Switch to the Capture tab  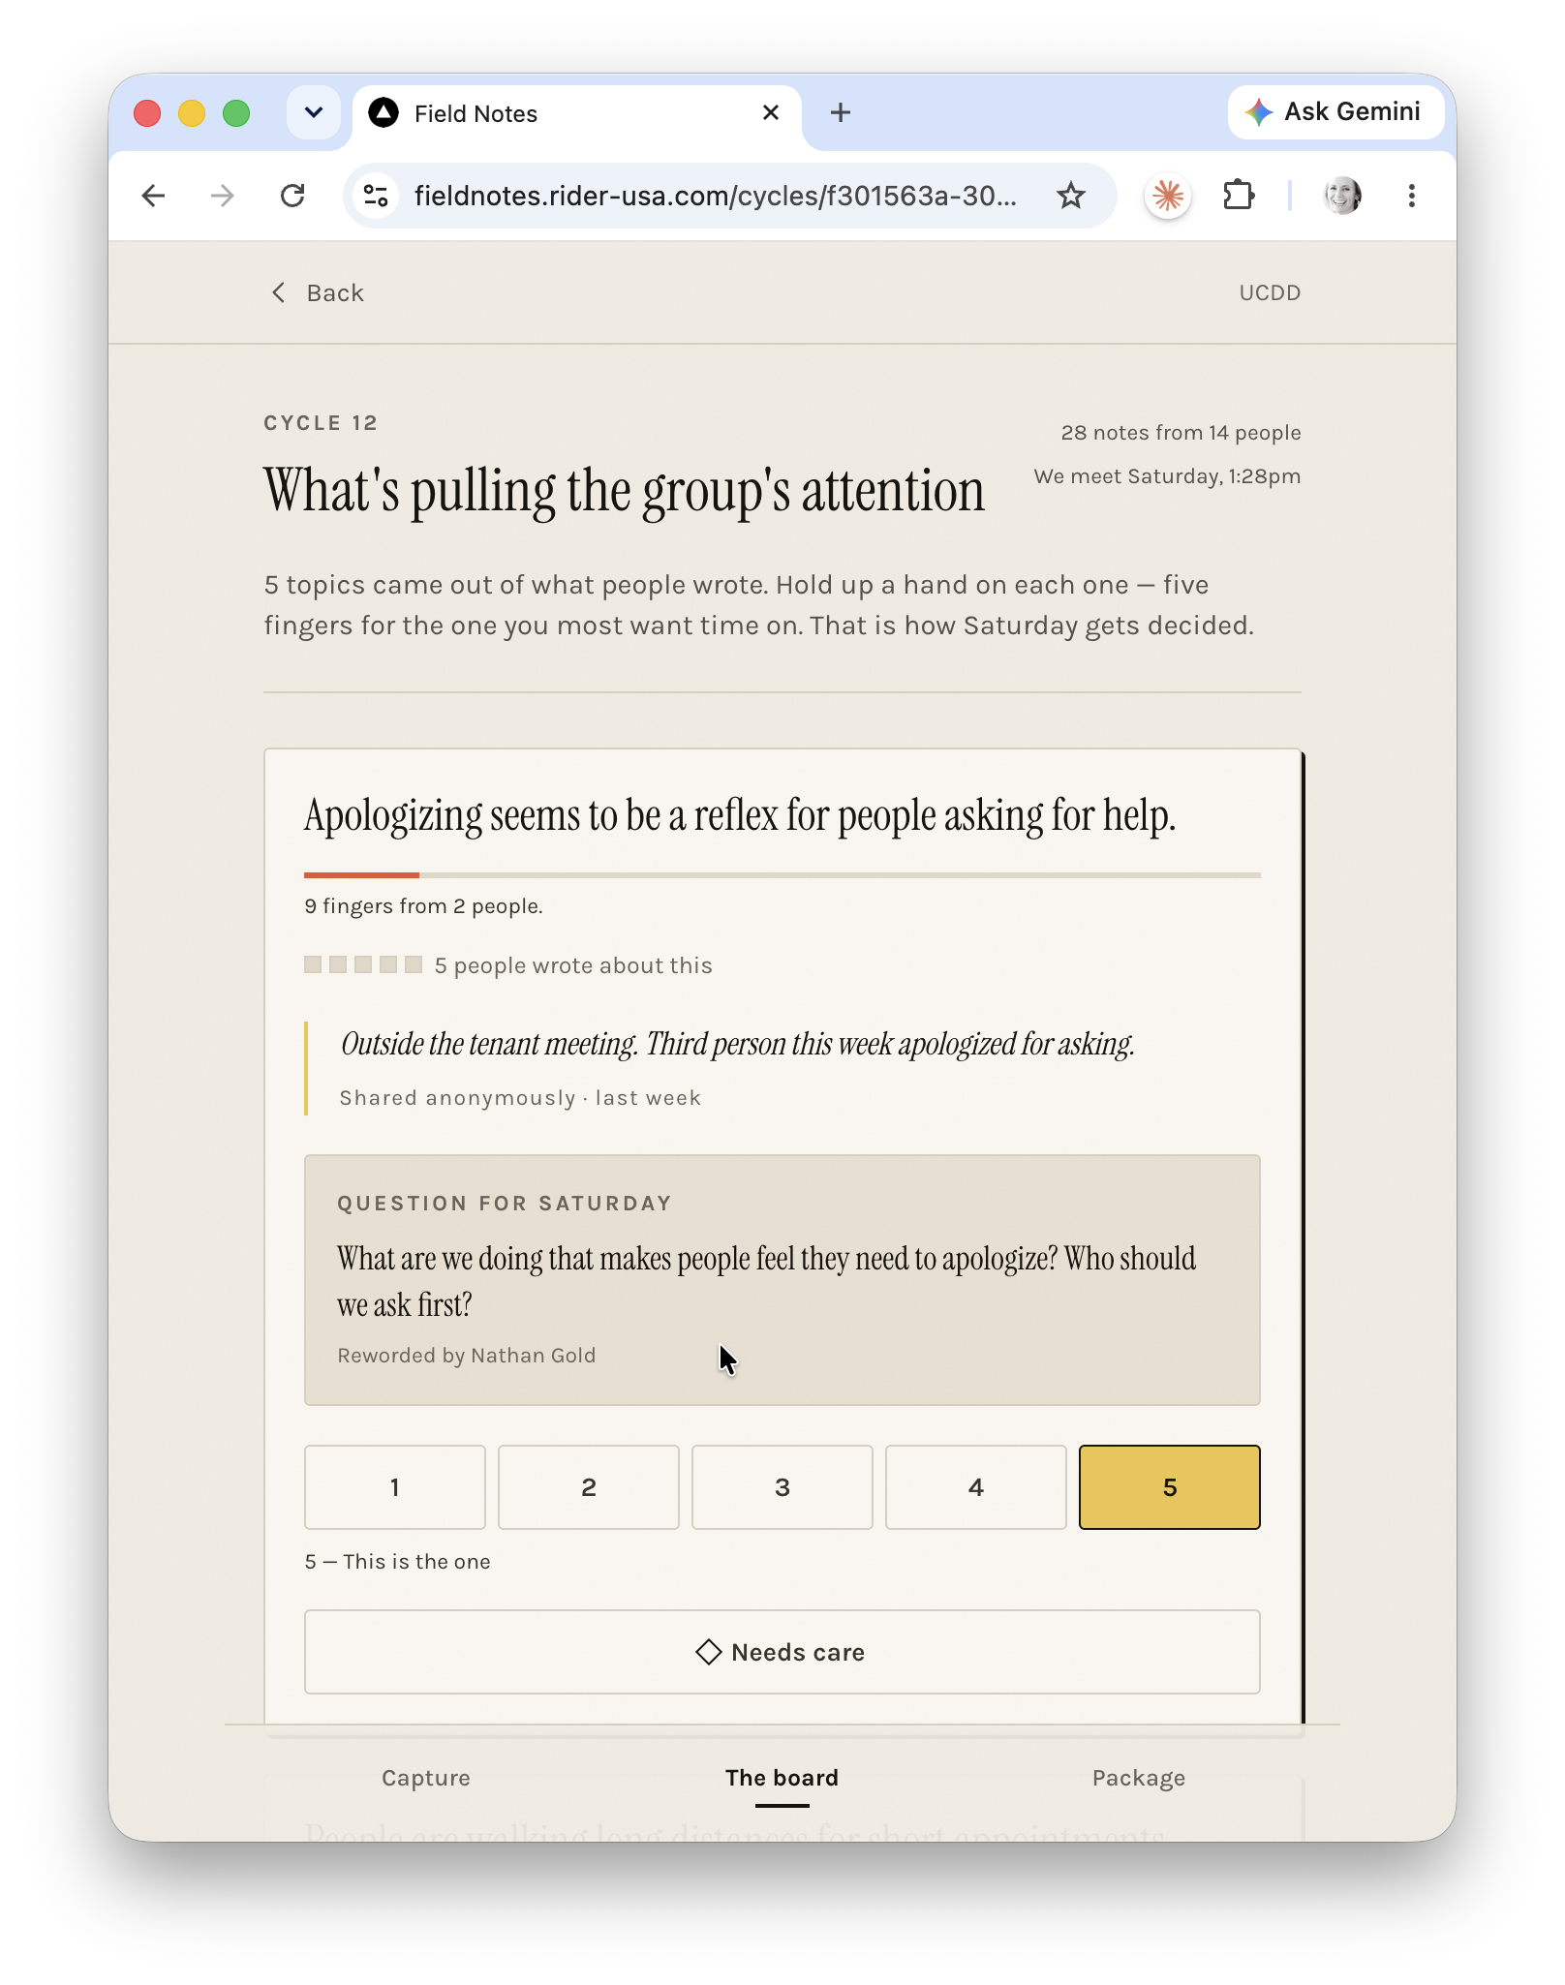pyautogui.click(x=426, y=1778)
